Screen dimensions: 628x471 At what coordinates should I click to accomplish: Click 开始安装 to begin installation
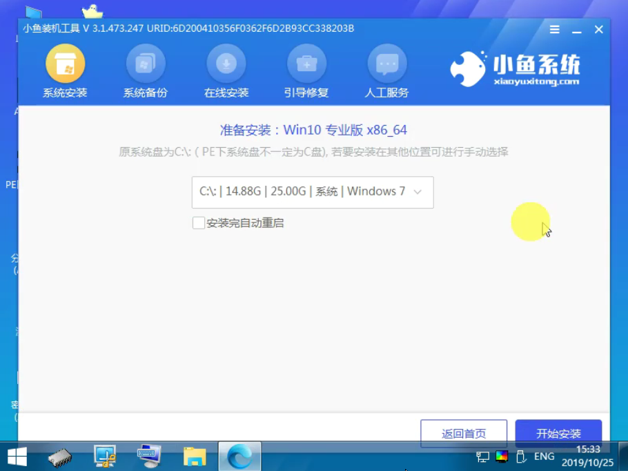tap(558, 432)
